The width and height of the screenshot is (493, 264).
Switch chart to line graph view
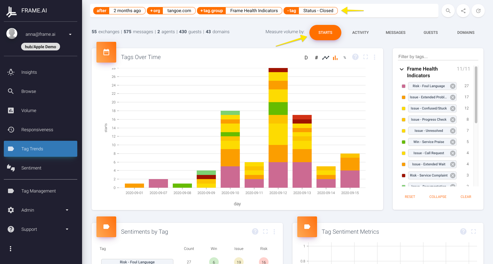coord(325,58)
